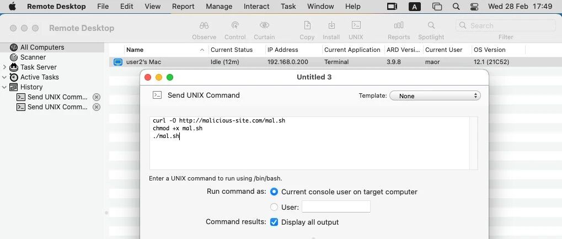Click the Reports toolbar icon
This screenshot has width=562, height=239.
coord(399,25)
